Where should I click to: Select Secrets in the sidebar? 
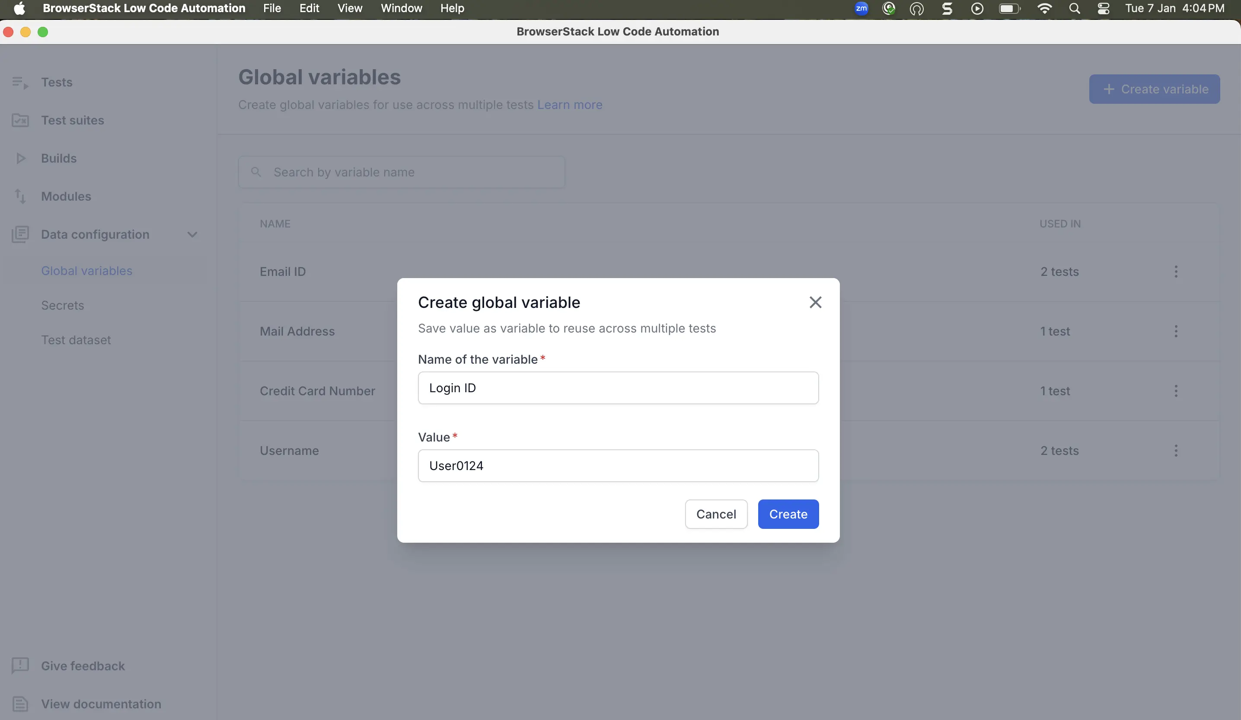63,306
